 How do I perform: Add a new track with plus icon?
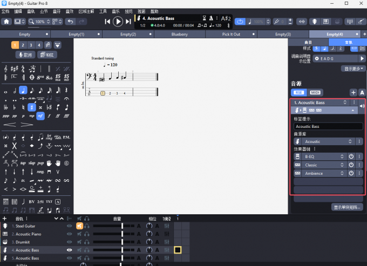pyautogui.click(x=5, y=219)
